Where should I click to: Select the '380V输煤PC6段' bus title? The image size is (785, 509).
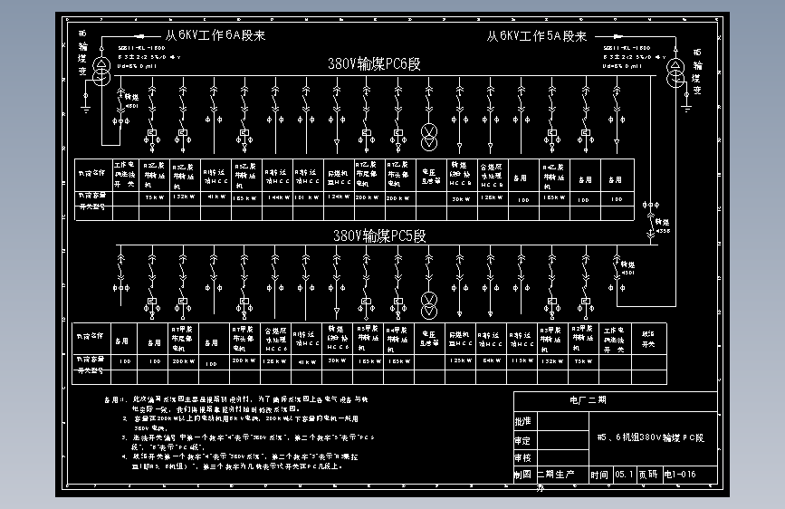coord(374,64)
